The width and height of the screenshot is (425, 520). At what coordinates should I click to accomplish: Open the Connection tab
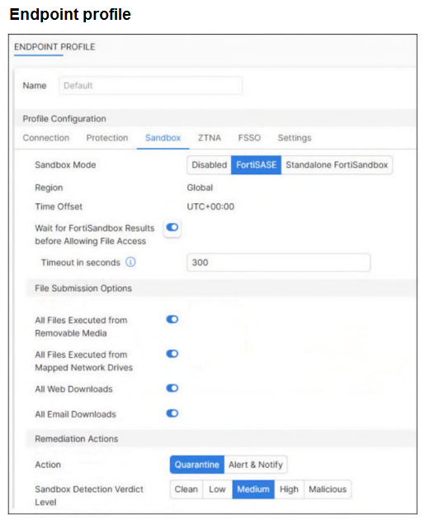tap(46, 137)
